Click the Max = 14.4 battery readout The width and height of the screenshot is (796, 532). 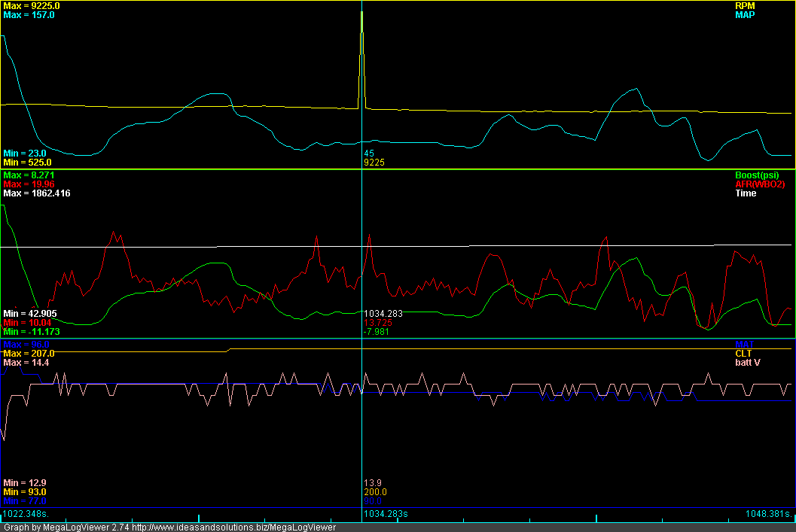pos(26,362)
